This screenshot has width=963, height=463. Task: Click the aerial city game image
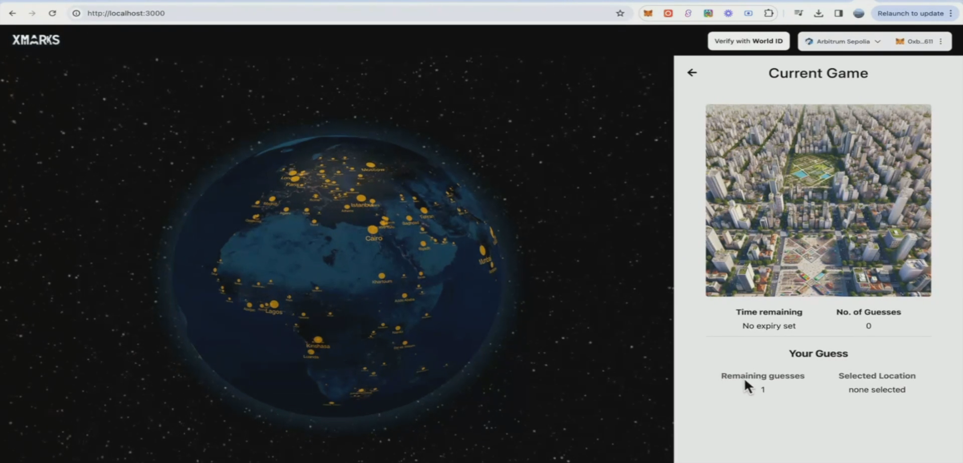[818, 200]
